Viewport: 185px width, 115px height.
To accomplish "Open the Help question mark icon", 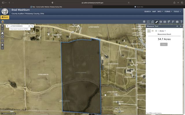I will [181, 22].
